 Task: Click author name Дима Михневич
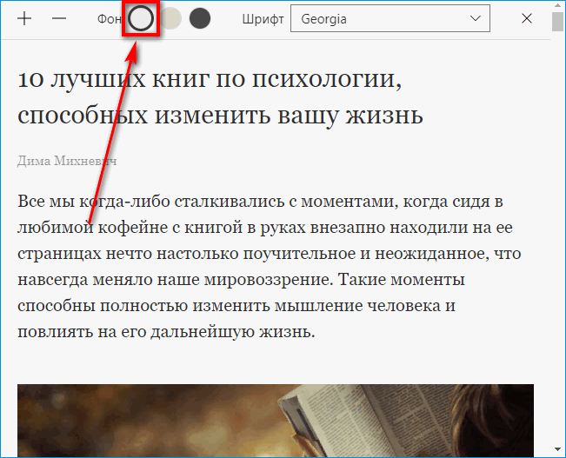click(67, 161)
